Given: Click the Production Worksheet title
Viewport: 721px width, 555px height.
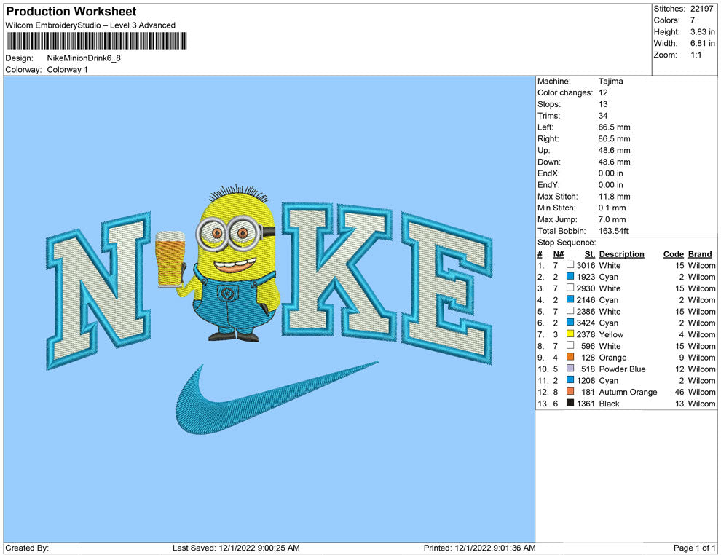Looking at the screenshot, I should tap(71, 12).
